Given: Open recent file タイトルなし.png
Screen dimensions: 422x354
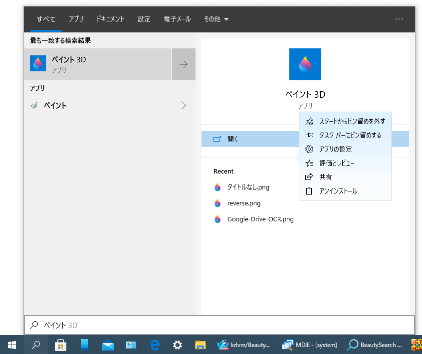Looking at the screenshot, I should (x=248, y=187).
